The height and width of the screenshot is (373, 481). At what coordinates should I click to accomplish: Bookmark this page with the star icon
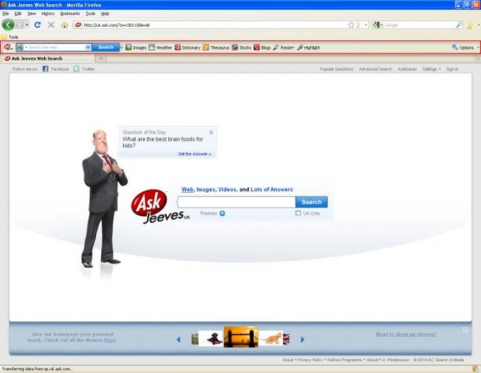[352, 25]
